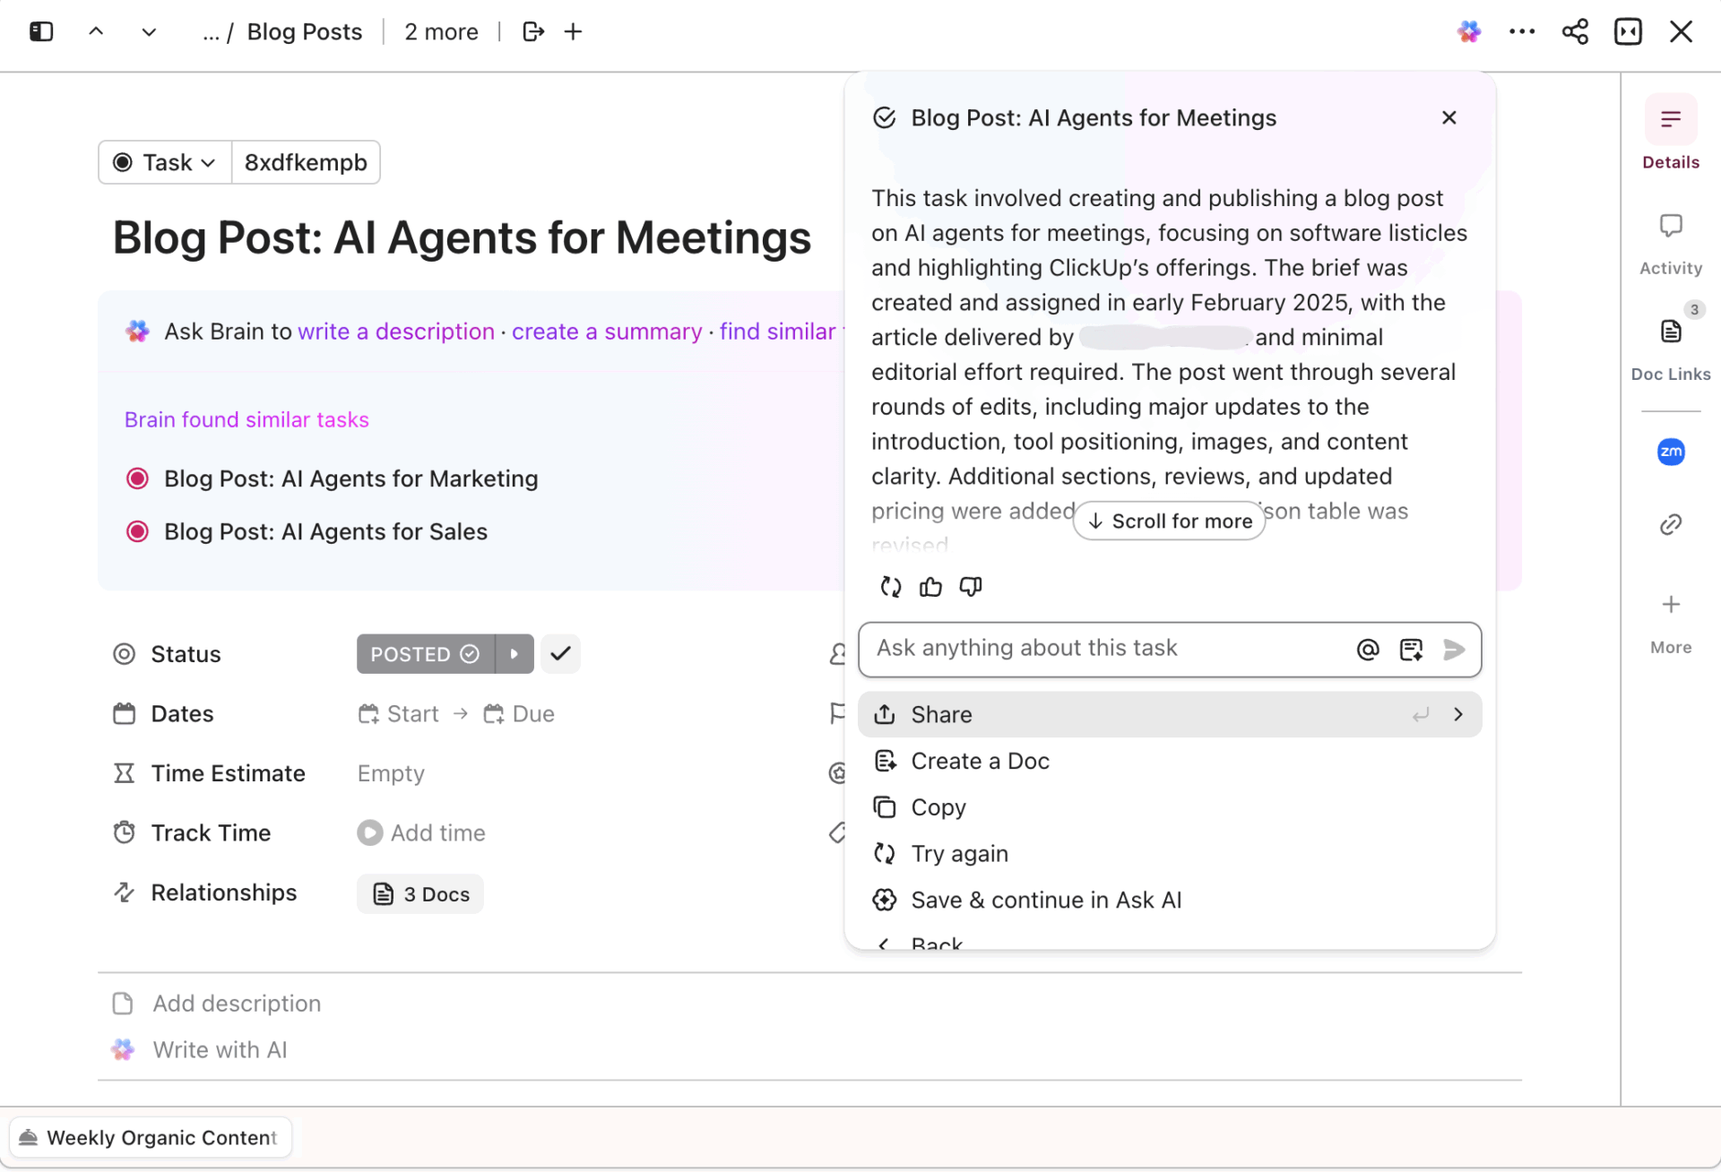Mark the task complete with the checkmark
Screen dimensions: 1721x1172
(559, 653)
